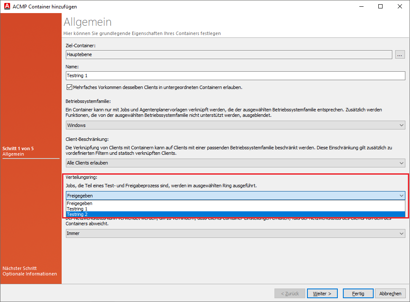Click the Name field containing 'Testring 1'
Image resolution: width=410 pixels, height=302 pixels.
coord(169,75)
